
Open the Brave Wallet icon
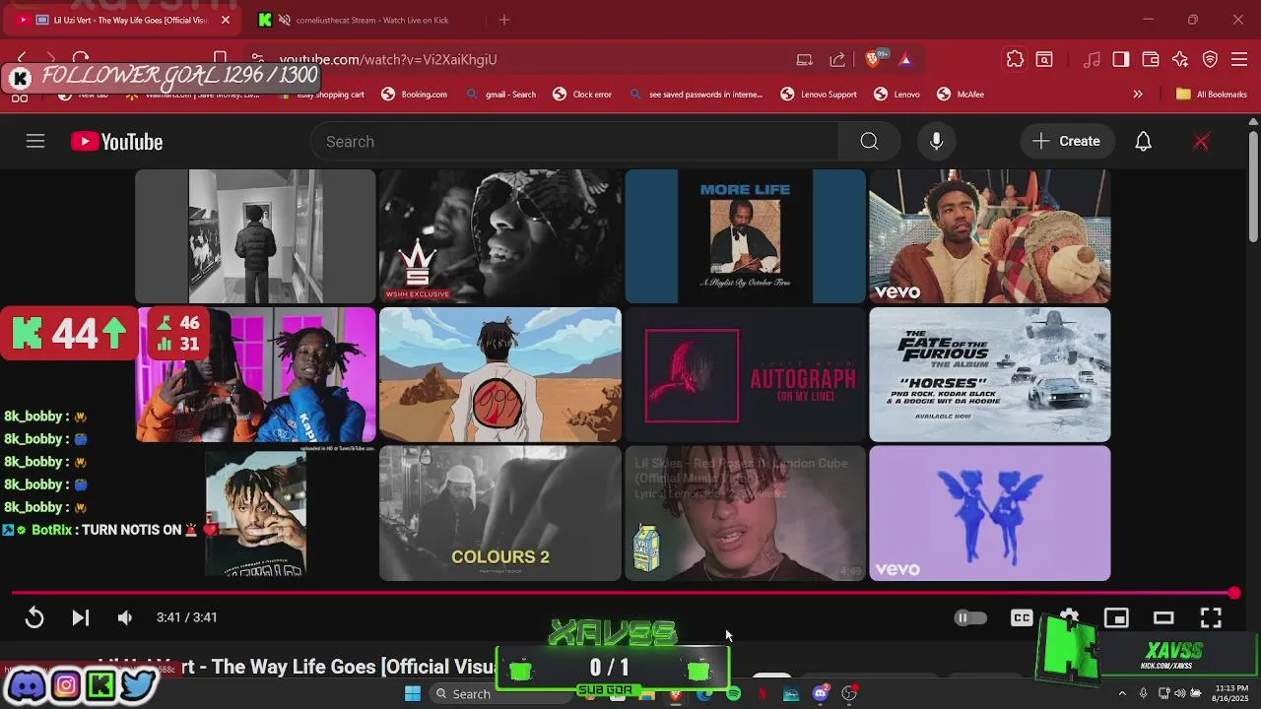pyautogui.click(x=1151, y=60)
